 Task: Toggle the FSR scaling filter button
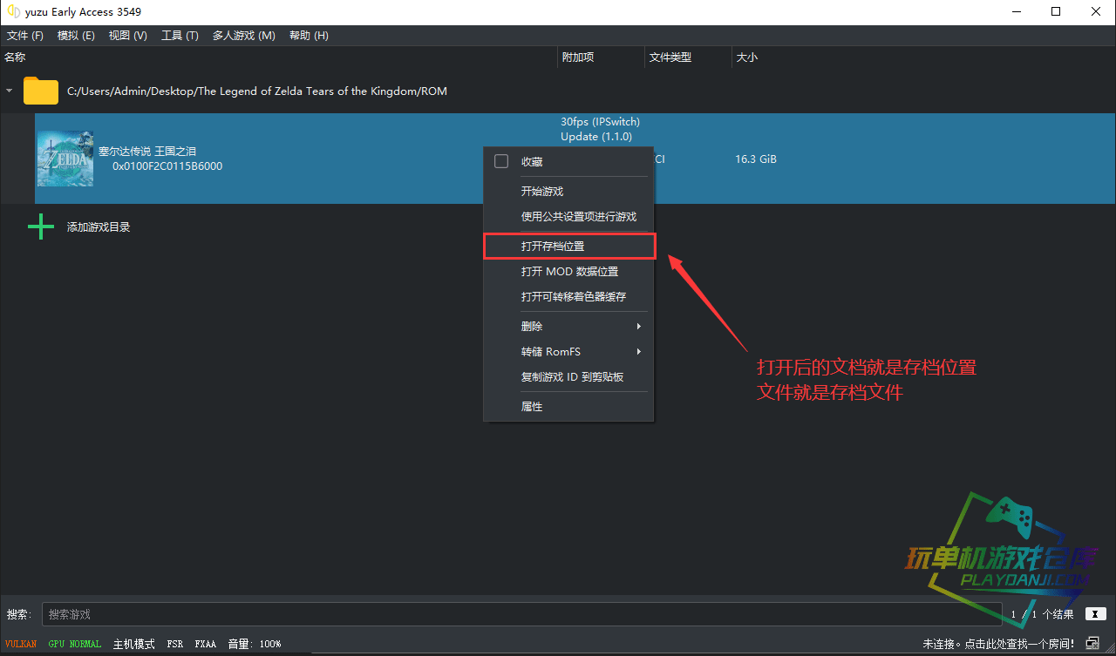pos(175,644)
